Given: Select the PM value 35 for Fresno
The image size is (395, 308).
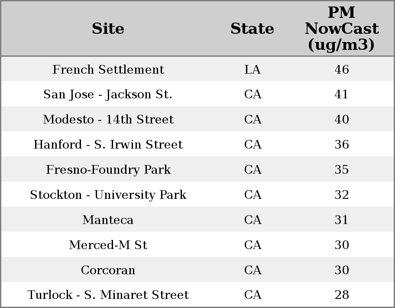Looking at the screenshot, I should (342, 170).
